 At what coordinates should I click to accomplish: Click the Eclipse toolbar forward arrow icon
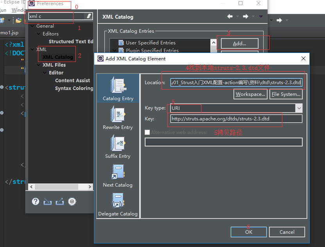click(x=279, y=20)
